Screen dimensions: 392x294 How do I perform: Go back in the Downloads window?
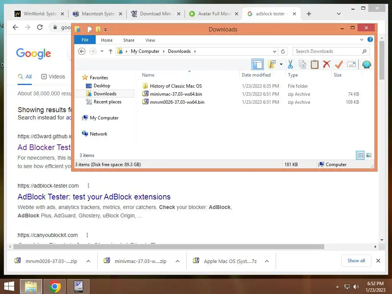tap(82, 51)
